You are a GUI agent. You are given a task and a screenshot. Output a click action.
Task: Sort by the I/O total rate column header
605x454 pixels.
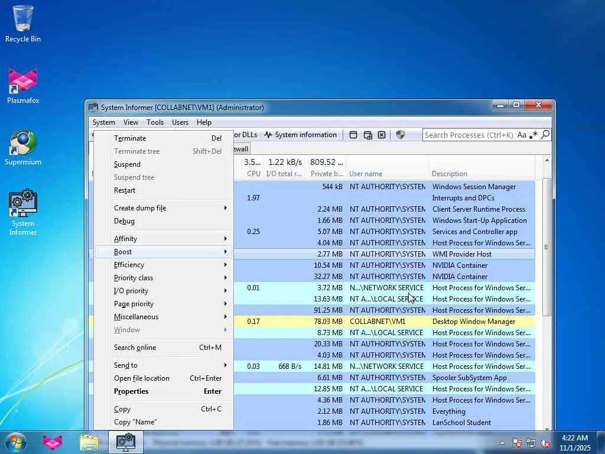click(284, 168)
